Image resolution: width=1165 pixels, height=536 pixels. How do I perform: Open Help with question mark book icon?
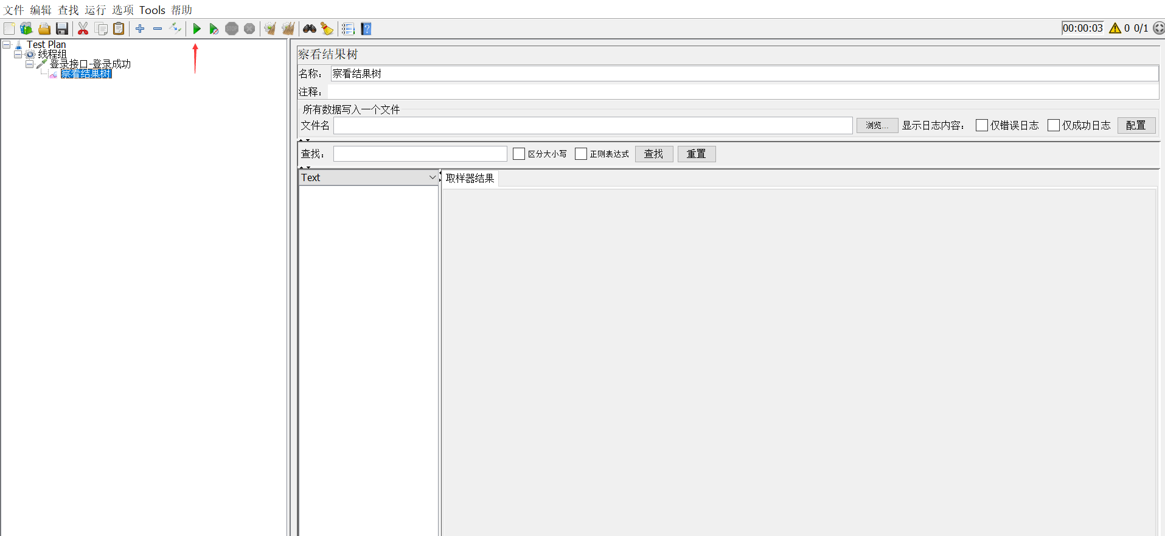pos(366,29)
